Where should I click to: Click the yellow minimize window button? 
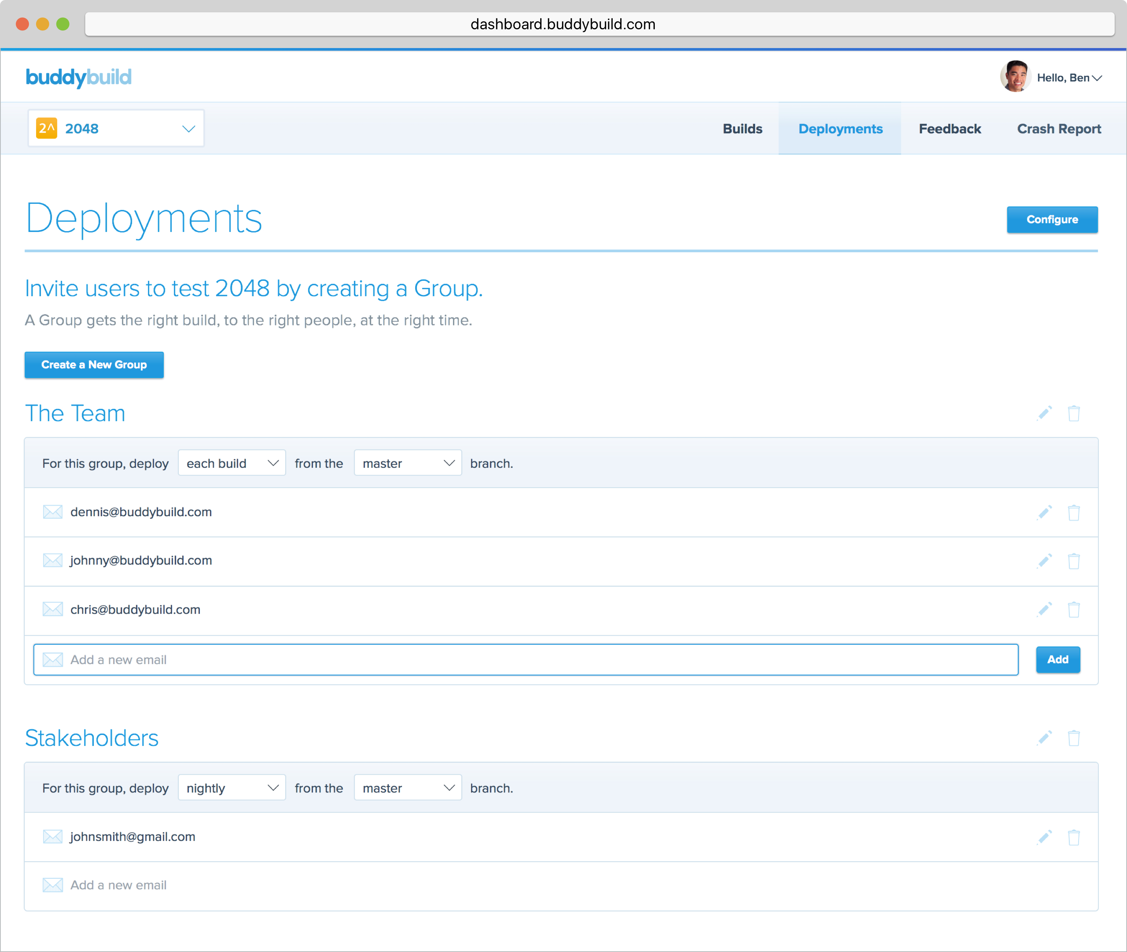click(43, 24)
